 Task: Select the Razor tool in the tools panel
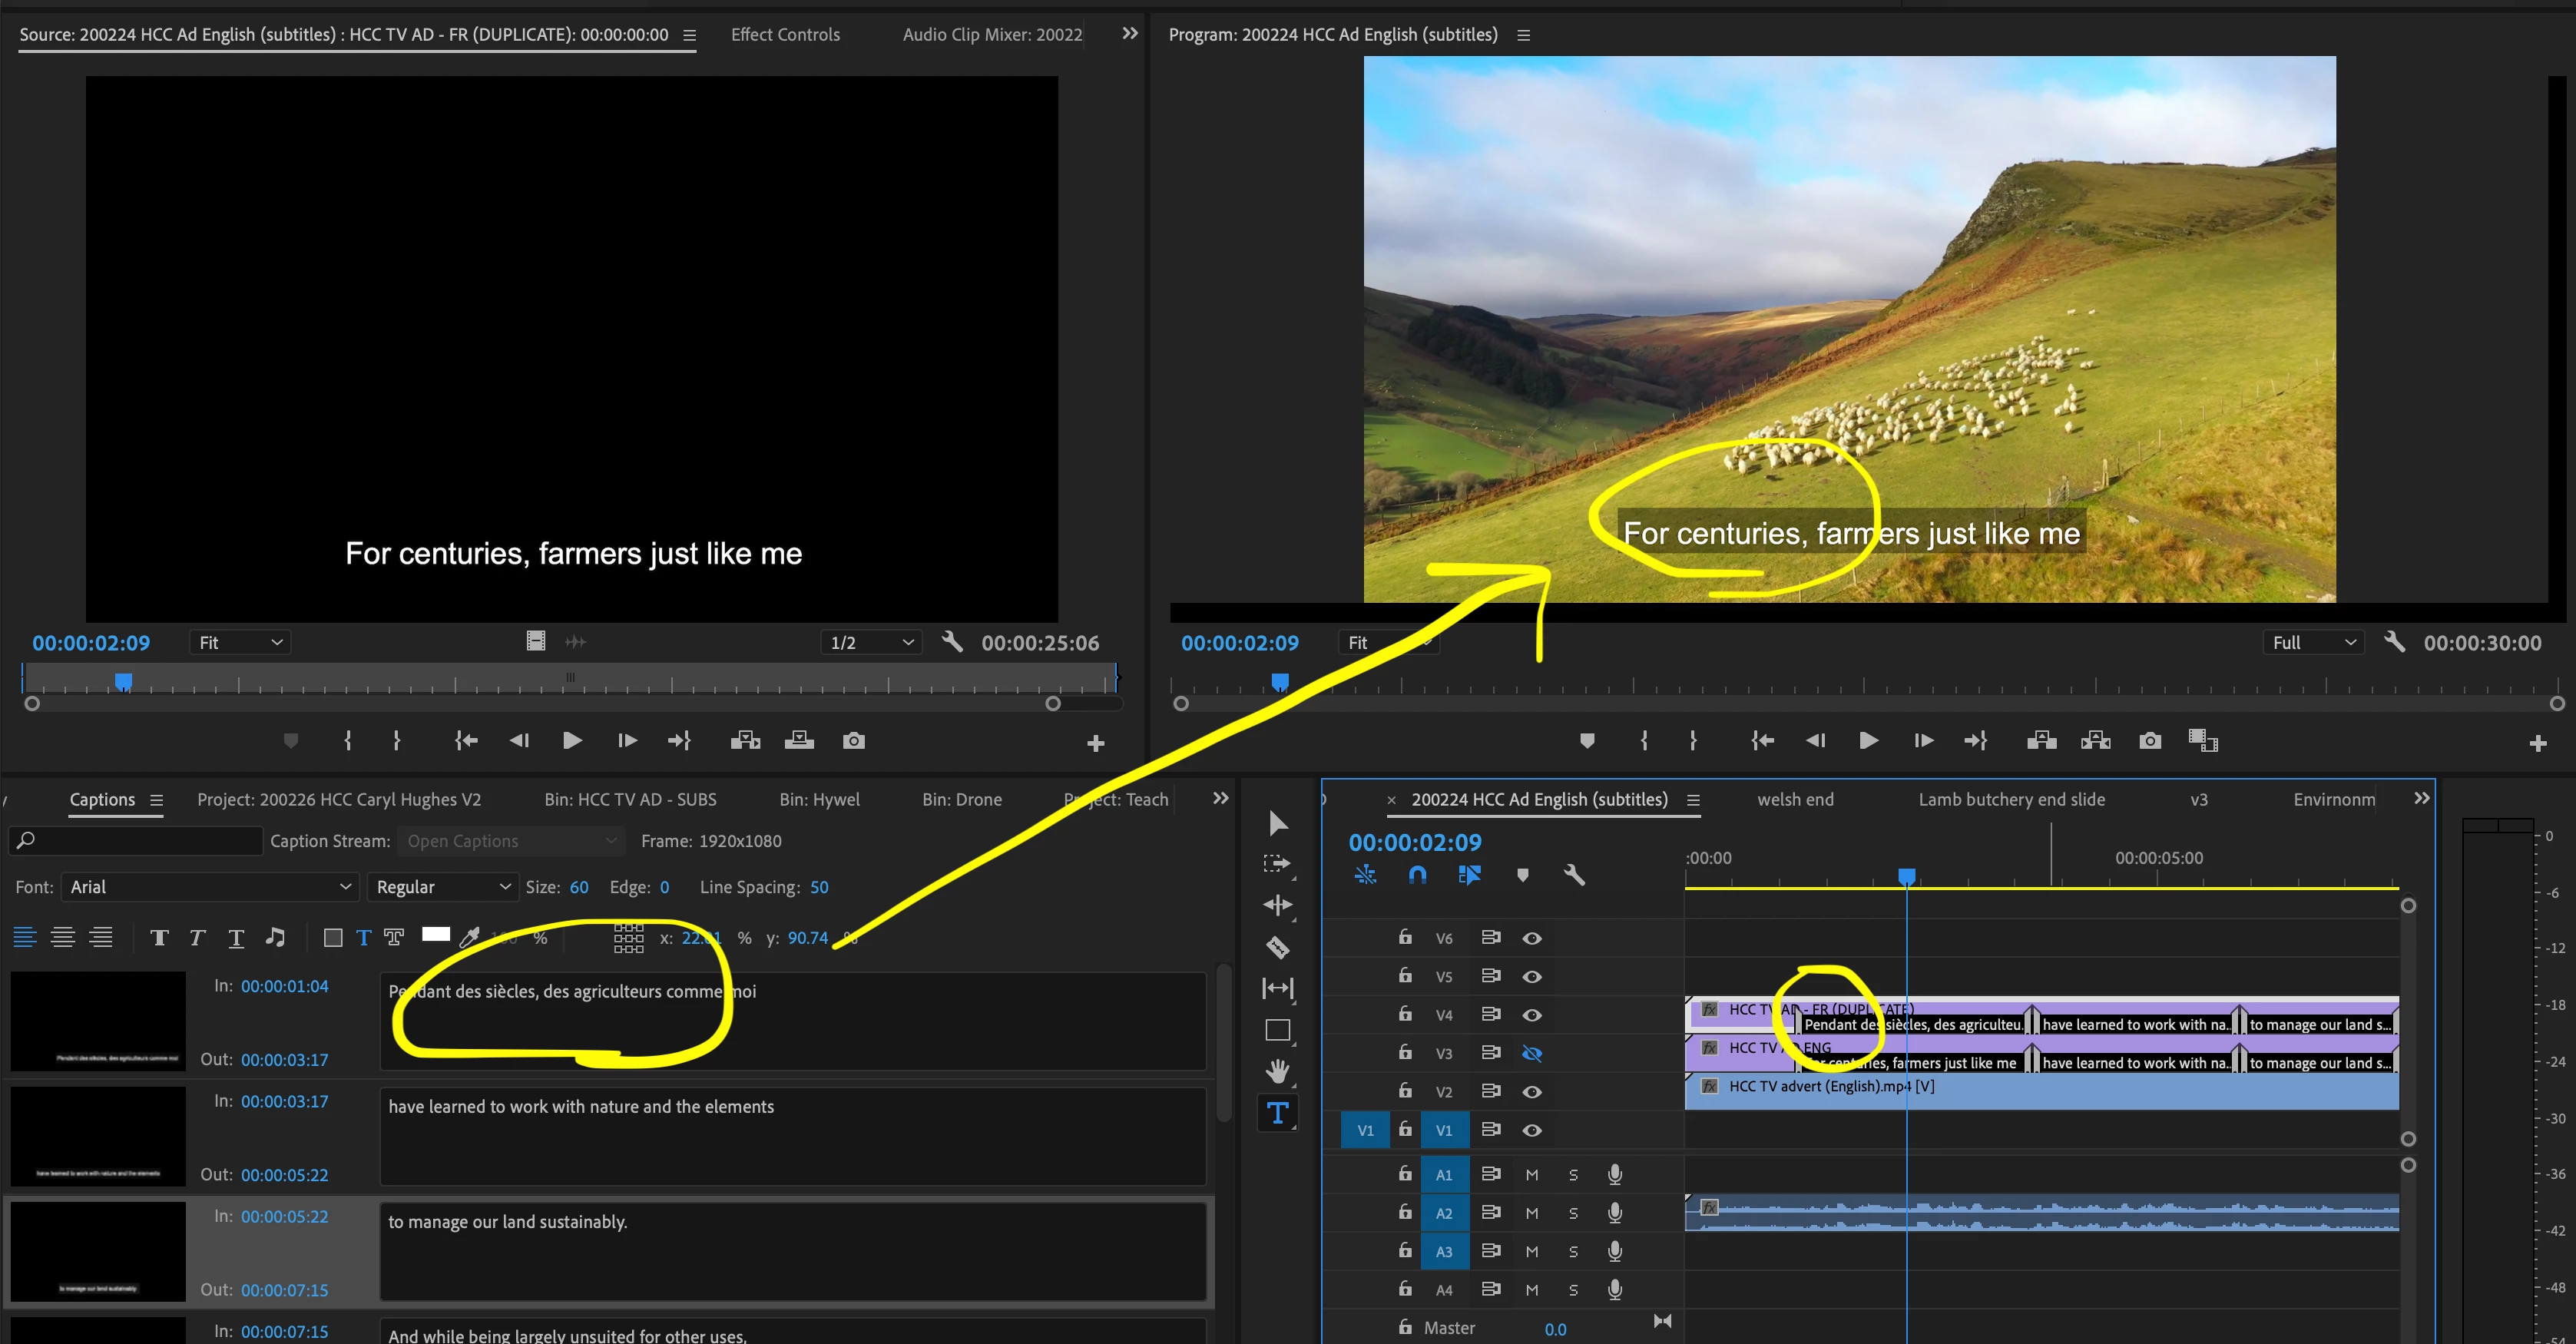1277,946
